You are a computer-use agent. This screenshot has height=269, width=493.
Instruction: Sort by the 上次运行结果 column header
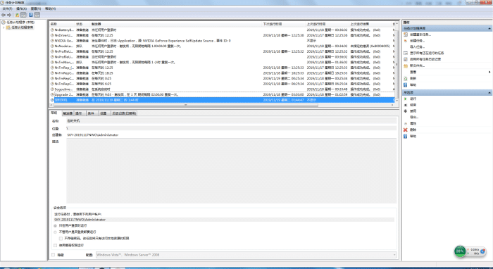click(x=370, y=24)
